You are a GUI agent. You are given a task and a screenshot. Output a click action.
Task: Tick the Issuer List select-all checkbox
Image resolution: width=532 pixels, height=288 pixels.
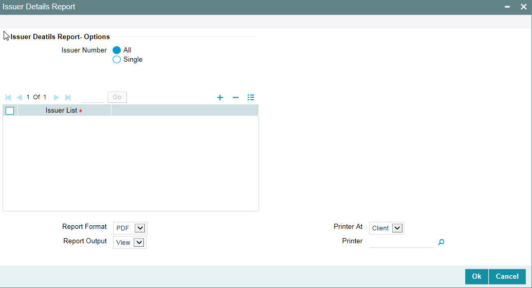click(10, 111)
